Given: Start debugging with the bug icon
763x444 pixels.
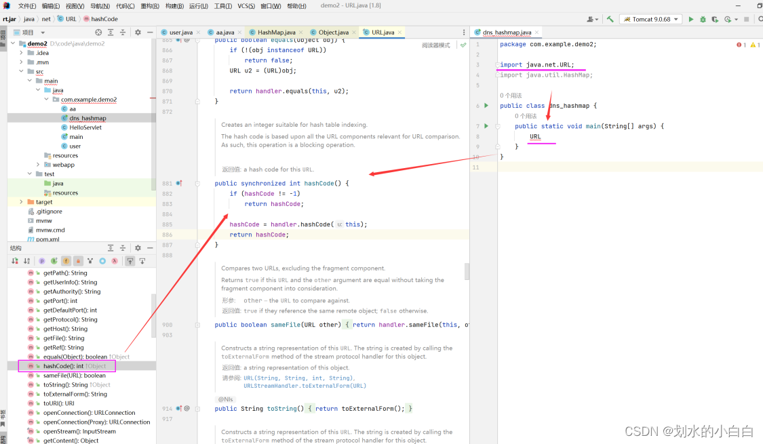Looking at the screenshot, I should click(703, 19).
